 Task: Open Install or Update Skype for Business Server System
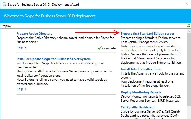(54, 59)
